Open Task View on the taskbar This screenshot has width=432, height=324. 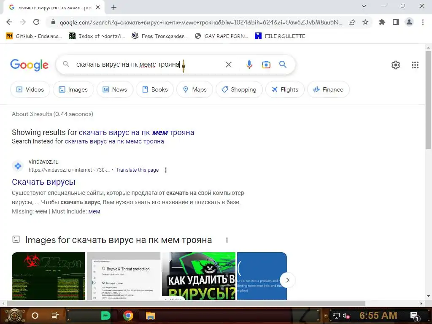coord(55,316)
